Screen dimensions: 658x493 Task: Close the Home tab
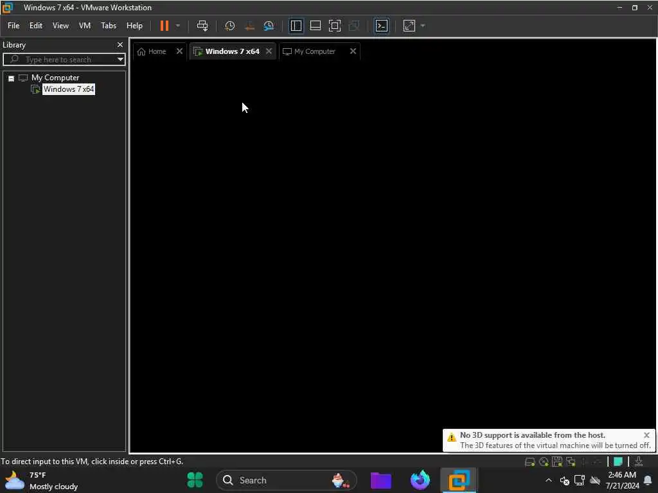[179, 51]
